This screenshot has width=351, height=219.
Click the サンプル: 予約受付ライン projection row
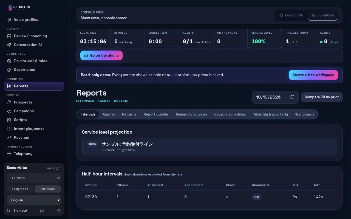click(x=210, y=147)
